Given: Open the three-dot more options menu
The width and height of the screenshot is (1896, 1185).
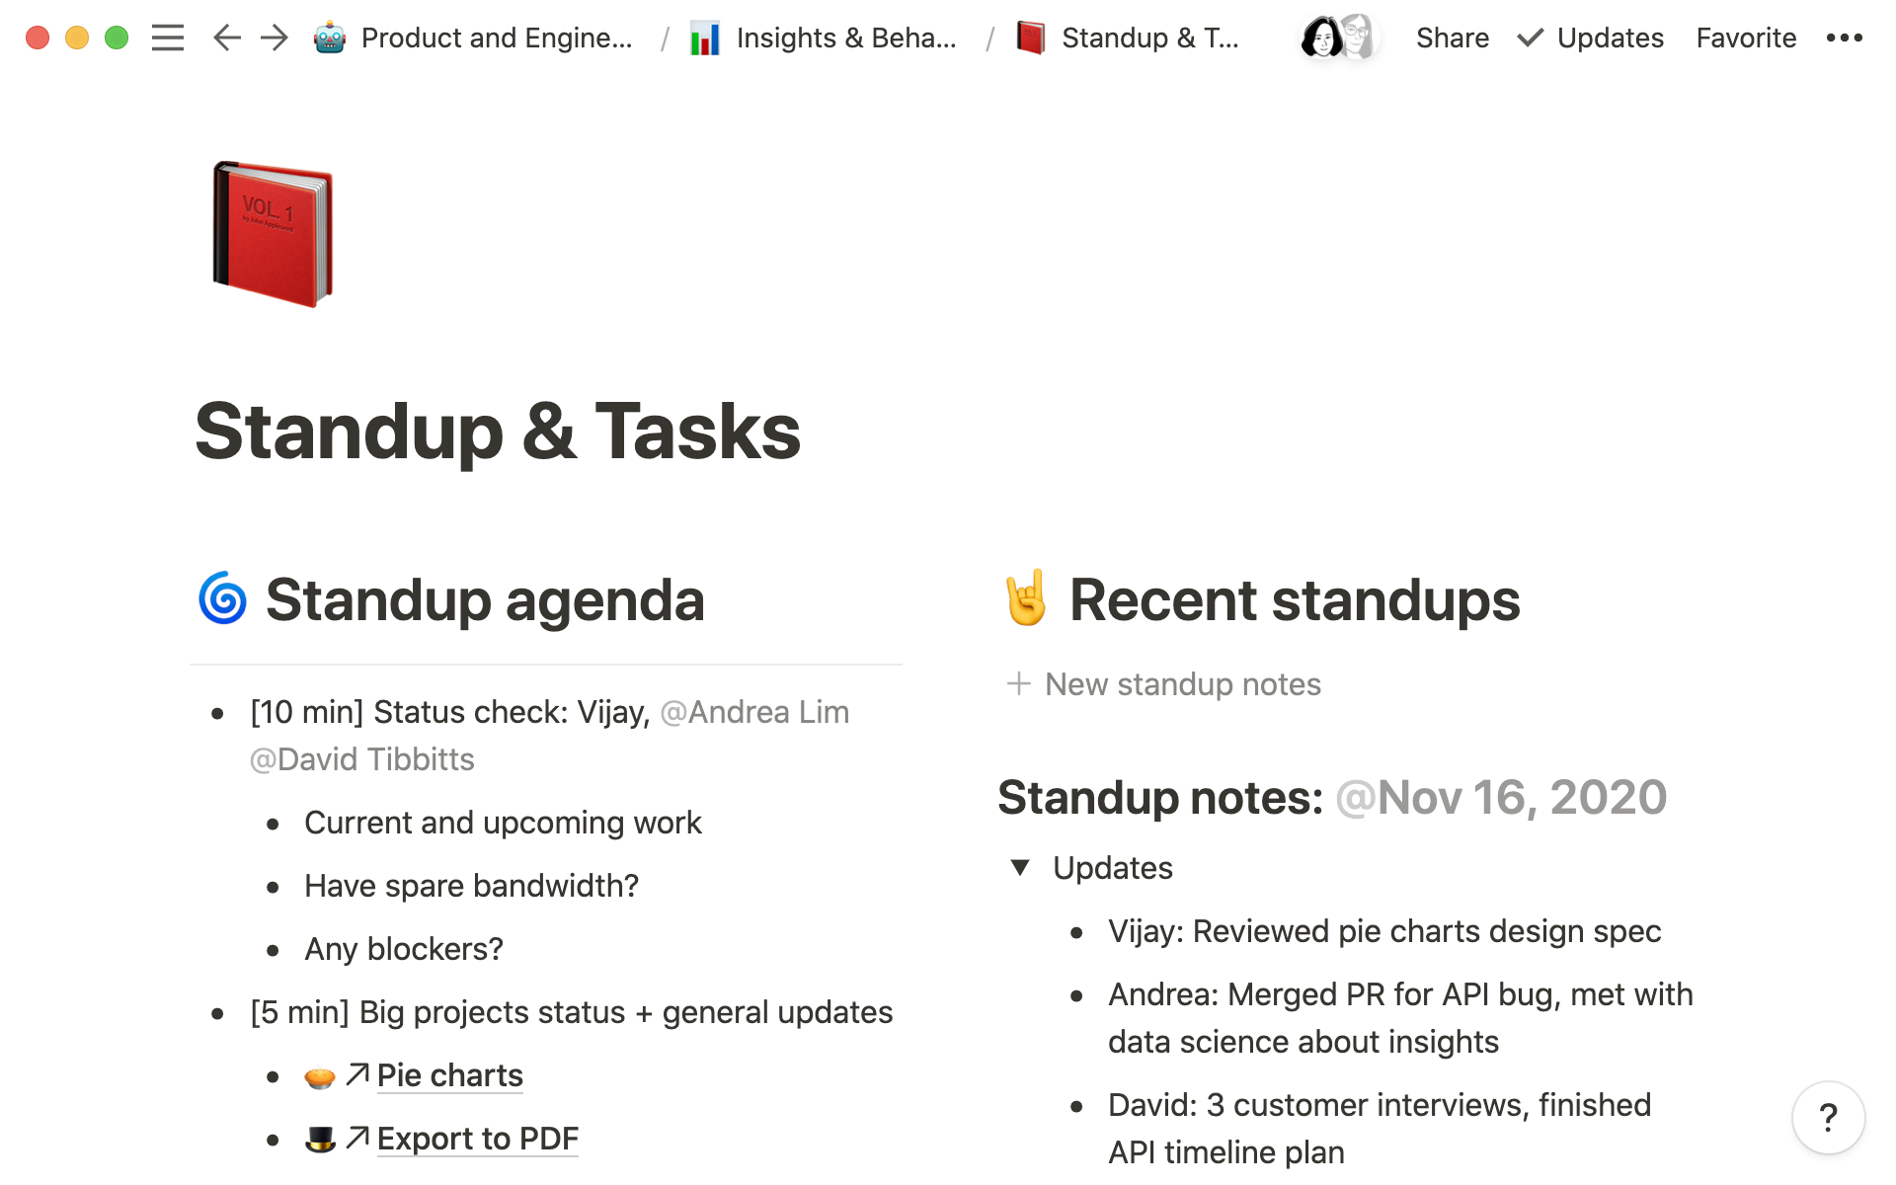Looking at the screenshot, I should click(x=1844, y=39).
